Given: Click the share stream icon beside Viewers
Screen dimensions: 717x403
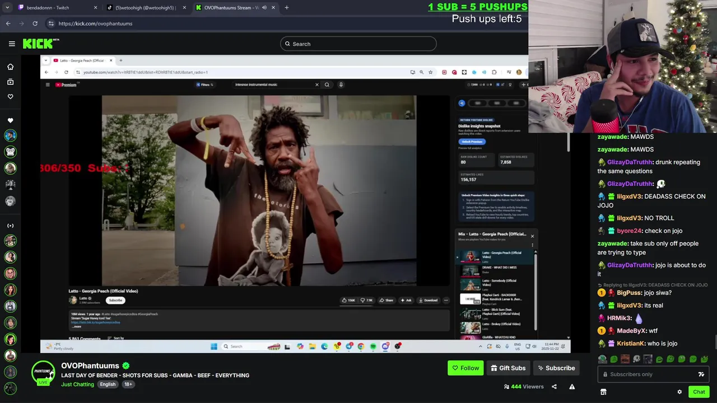Looking at the screenshot, I should click(554, 387).
